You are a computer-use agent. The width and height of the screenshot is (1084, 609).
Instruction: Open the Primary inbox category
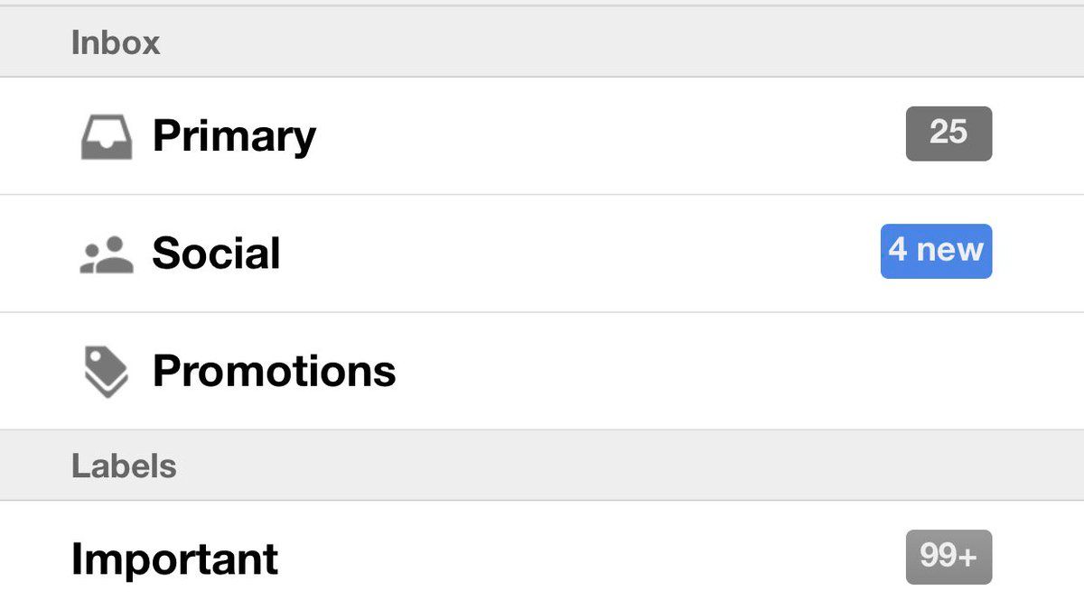[x=234, y=136]
